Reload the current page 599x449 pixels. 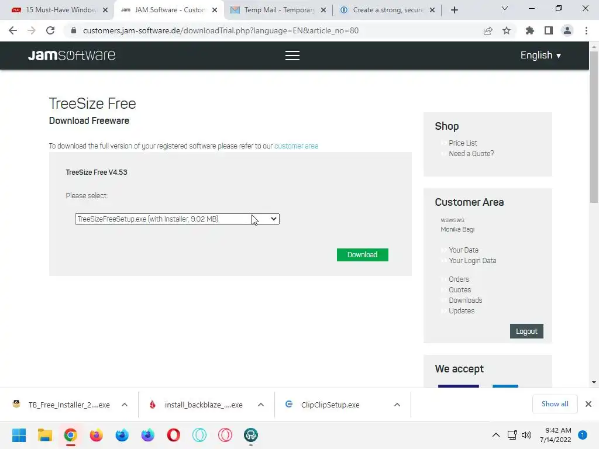click(50, 30)
